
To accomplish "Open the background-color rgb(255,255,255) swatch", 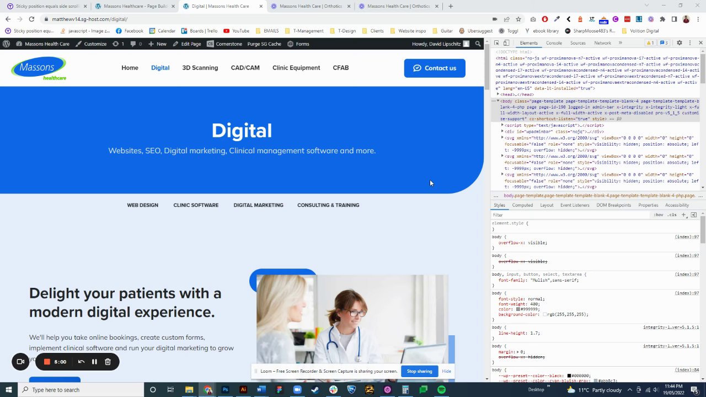I will tap(545, 314).
